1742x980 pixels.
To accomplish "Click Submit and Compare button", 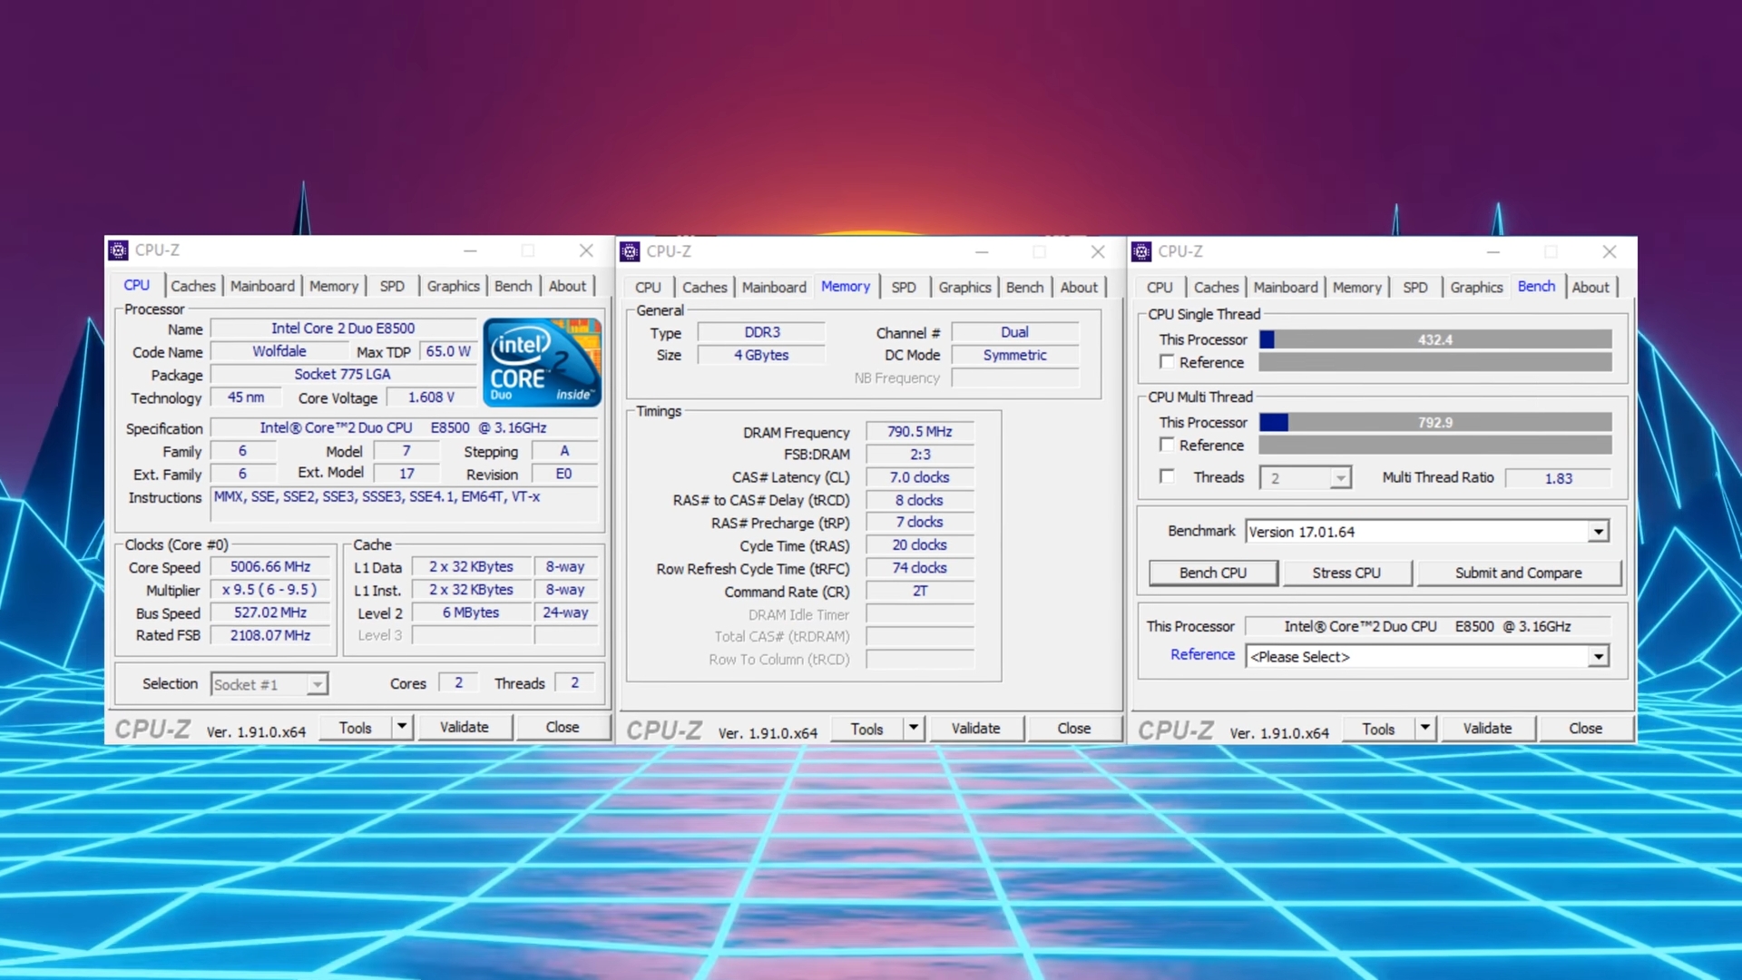I will (1518, 573).
